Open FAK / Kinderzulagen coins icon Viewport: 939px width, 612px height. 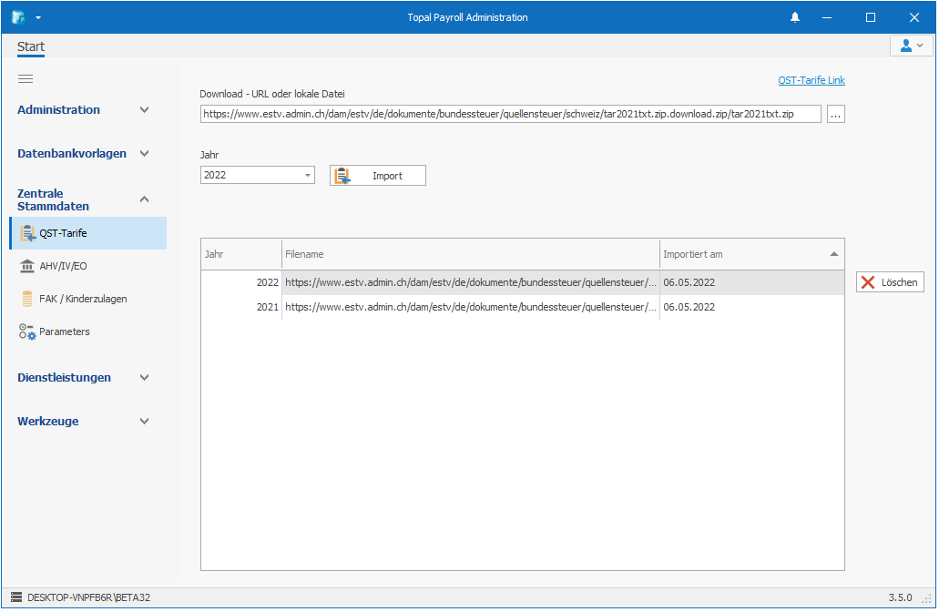(x=27, y=299)
